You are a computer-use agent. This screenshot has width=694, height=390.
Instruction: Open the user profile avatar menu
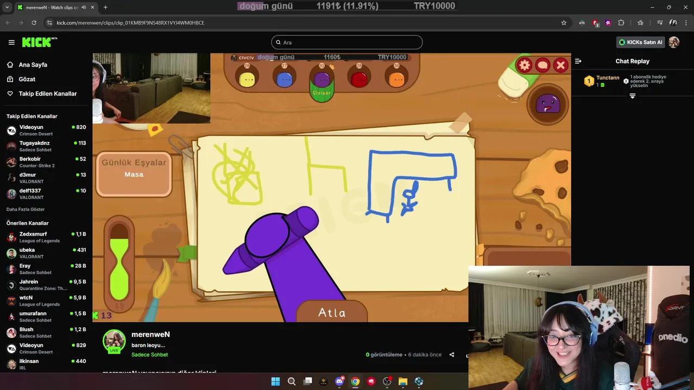click(674, 42)
